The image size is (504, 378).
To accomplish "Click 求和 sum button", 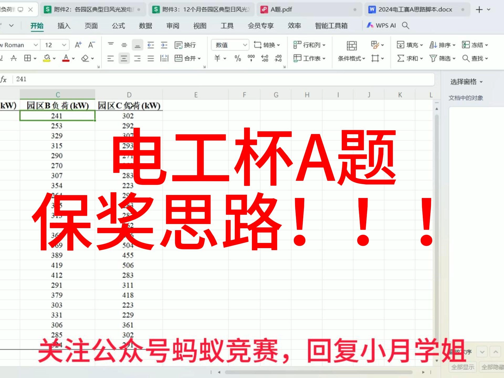I will click(x=409, y=58).
